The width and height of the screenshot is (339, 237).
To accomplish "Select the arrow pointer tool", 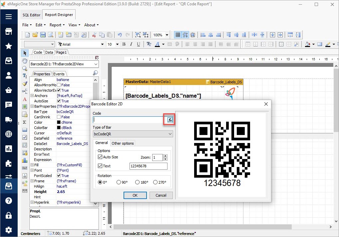I will pyautogui.click(x=25, y=53).
